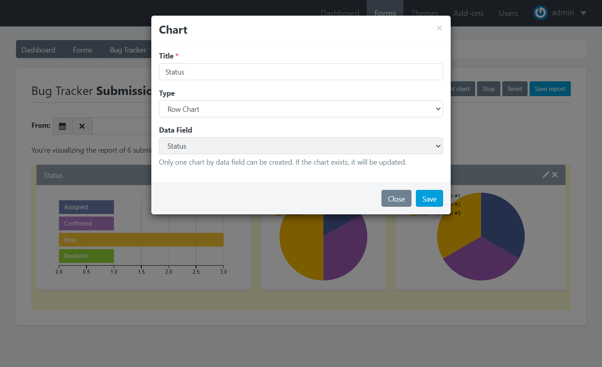Open the Data Field dropdown showing Status

tap(301, 146)
